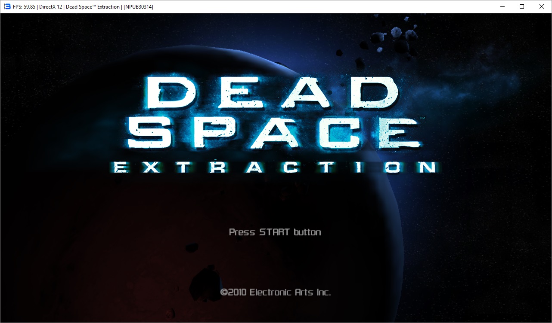
Task: Click the EXTRACTION subtitle text
Action: pos(275,167)
